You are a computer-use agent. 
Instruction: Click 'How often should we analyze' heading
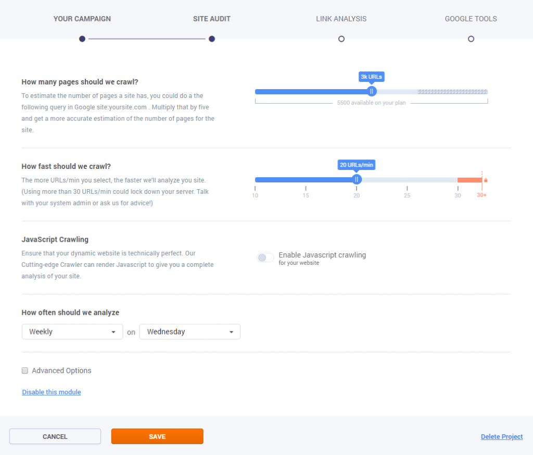coord(70,312)
